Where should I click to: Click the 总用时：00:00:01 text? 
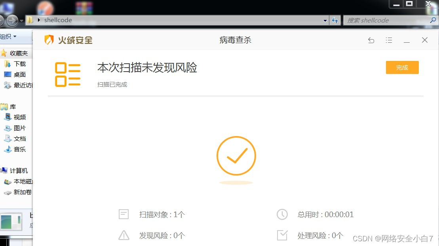coord(325,215)
